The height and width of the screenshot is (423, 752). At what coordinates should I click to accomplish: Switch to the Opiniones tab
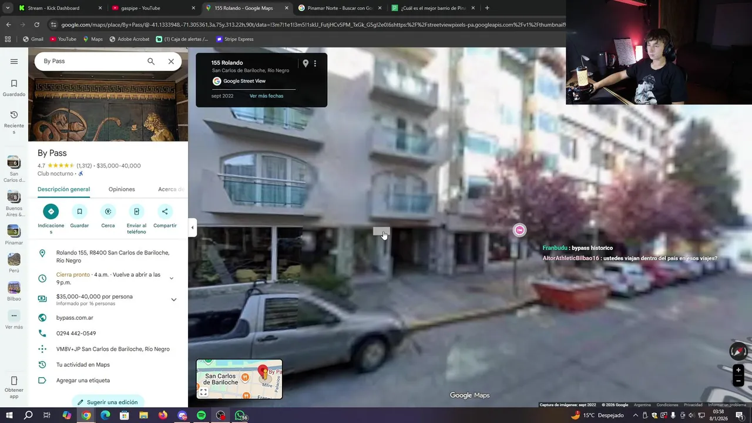pyautogui.click(x=122, y=189)
